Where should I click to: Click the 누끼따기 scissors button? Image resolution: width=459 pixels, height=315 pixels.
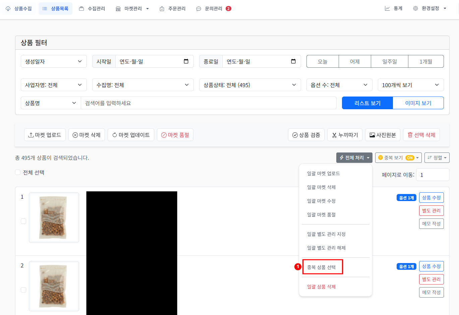pyautogui.click(x=345, y=135)
